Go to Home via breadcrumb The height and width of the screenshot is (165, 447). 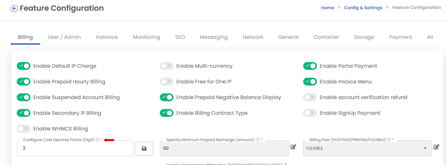[x=328, y=7]
